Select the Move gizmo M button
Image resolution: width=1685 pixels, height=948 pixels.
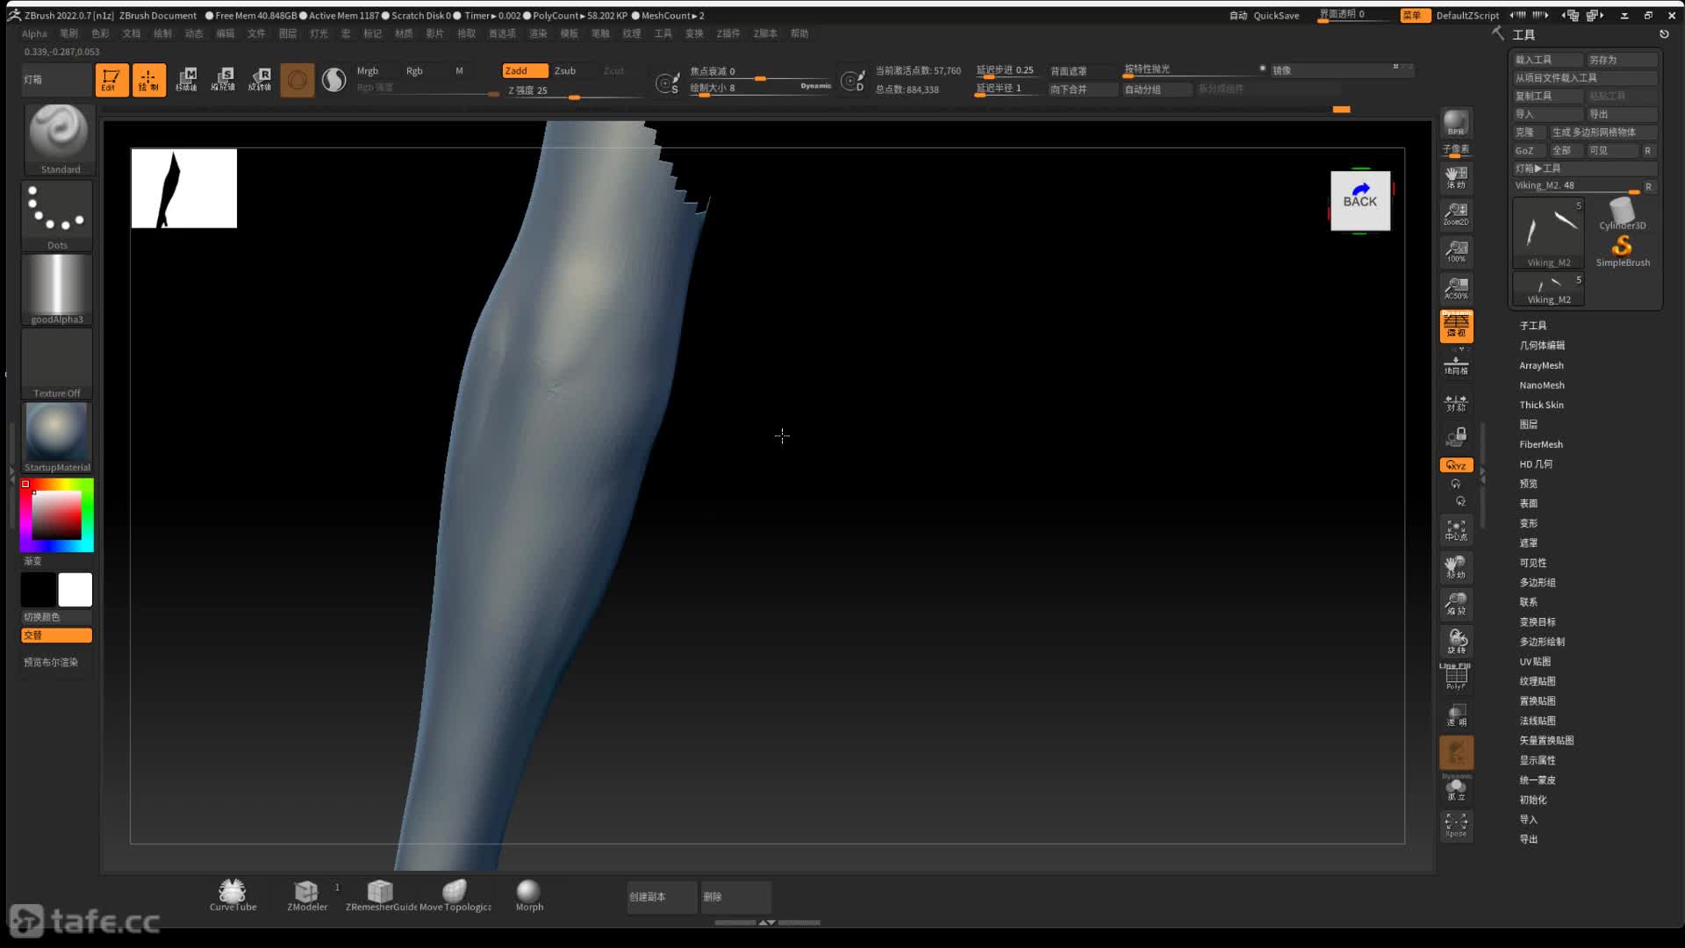point(186,79)
